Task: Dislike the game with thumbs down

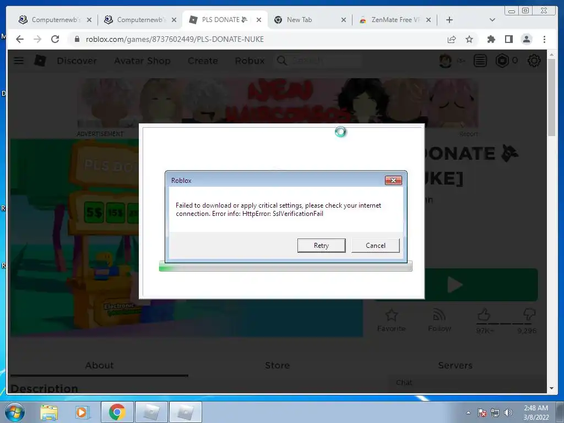Action: pyautogui.click(x=529, y=314)
